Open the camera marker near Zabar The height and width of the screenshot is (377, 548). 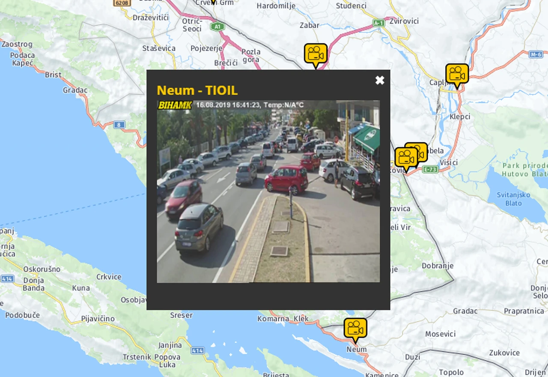(316, 55)
